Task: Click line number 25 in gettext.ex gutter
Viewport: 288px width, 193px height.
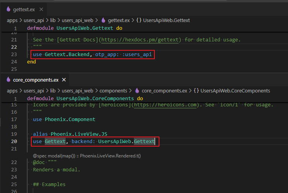Action: tap(14, 69)
